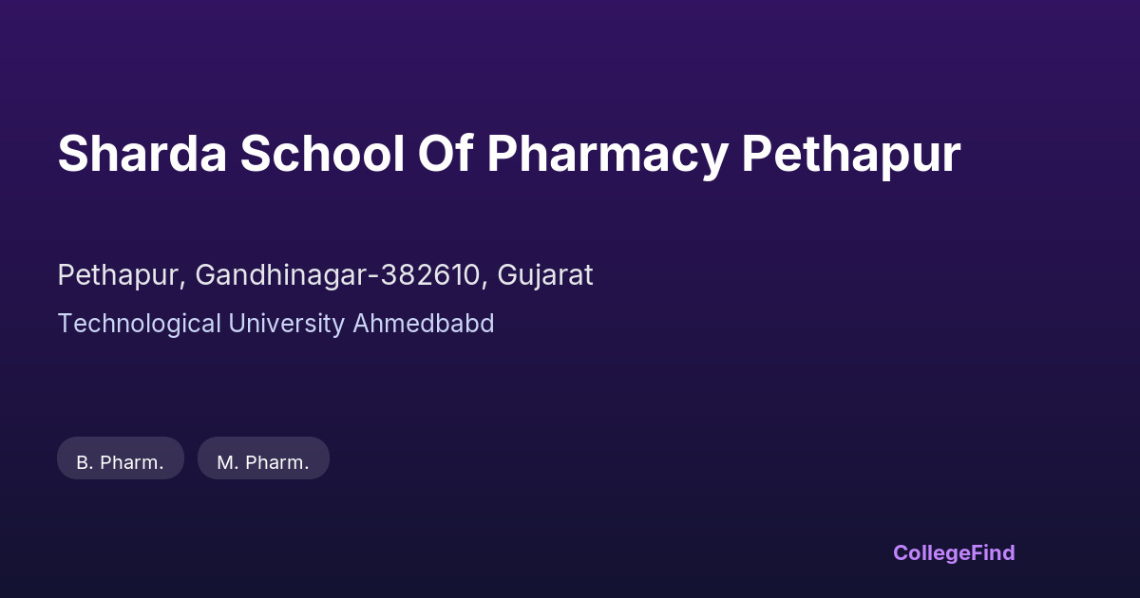Click 'Pethapur,' starting the address line
This screenshot has height=598, width=1140.
point(122,275)
